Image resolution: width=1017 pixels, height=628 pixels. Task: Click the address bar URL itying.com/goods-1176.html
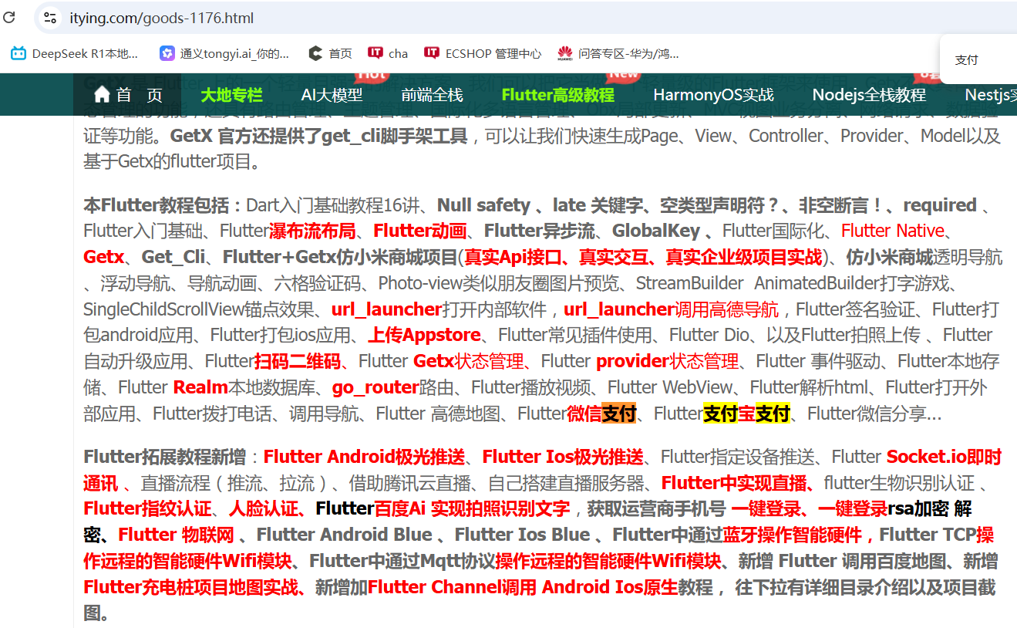[x=161, y=18]
